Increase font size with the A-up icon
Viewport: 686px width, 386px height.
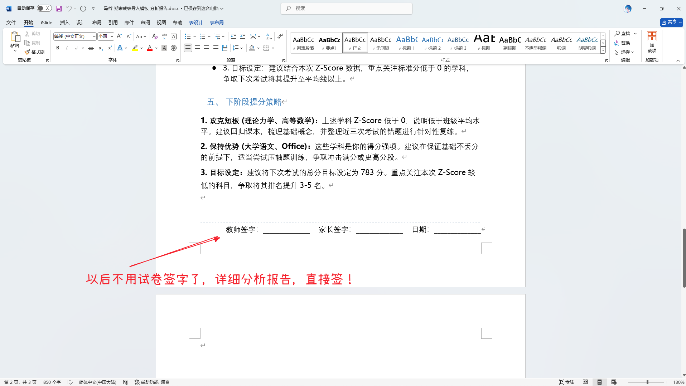[x=120, y=36]
